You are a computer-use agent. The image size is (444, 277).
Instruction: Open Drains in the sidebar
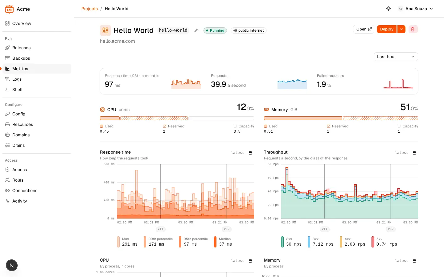tap(37, 145)
